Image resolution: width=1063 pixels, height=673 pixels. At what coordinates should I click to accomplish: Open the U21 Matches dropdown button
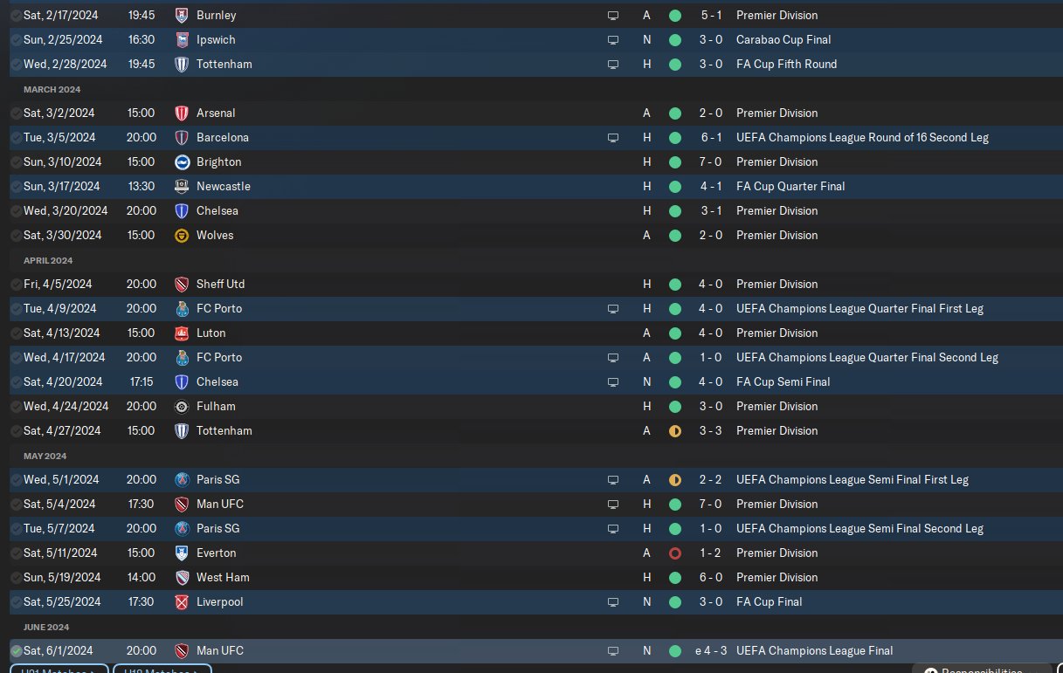click(x=59, y=669)
